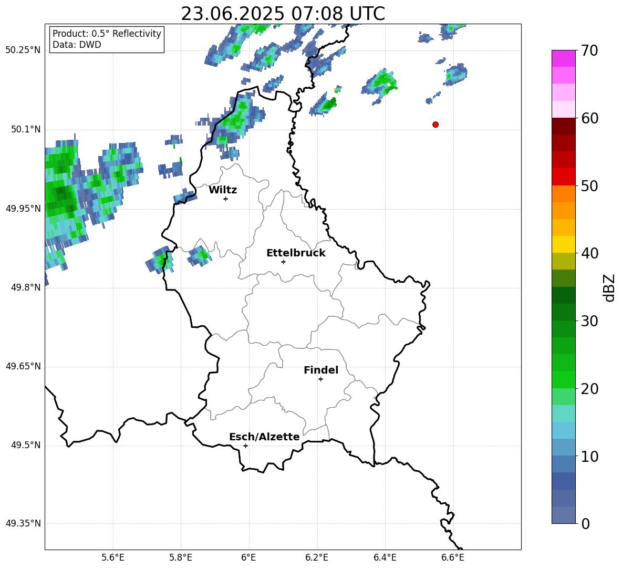This screenshot has width=622, height=568.
Task: Click the Ettelbruck station cross marker
Action: (283, 262)
